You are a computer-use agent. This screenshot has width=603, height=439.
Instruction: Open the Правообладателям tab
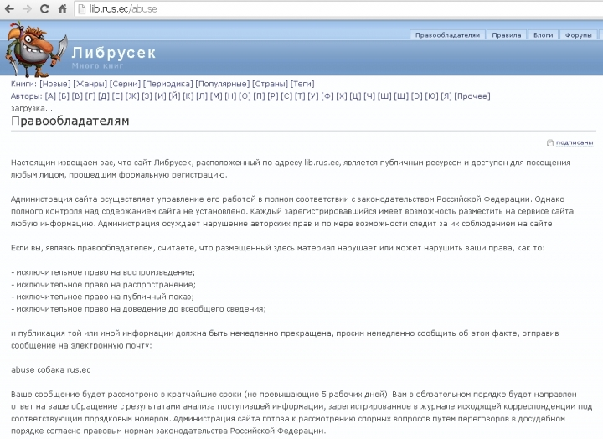click(x=447, y=35)
